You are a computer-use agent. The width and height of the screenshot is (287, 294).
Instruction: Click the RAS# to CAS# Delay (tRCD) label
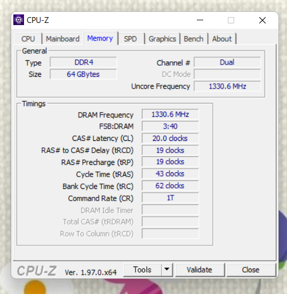tap(87, 150)
